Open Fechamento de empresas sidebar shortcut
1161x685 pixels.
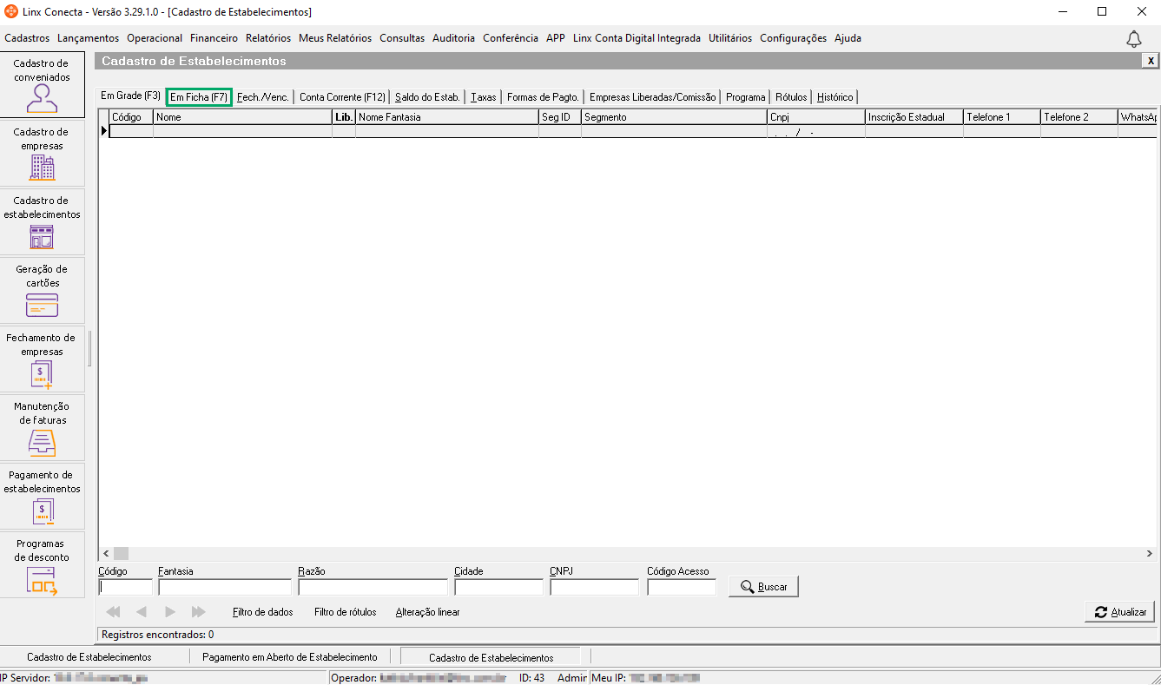pos(42,359)
